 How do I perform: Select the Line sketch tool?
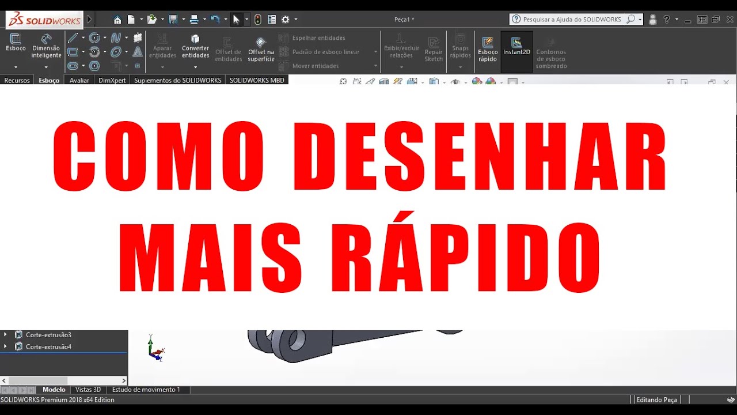tap(73, 38)
